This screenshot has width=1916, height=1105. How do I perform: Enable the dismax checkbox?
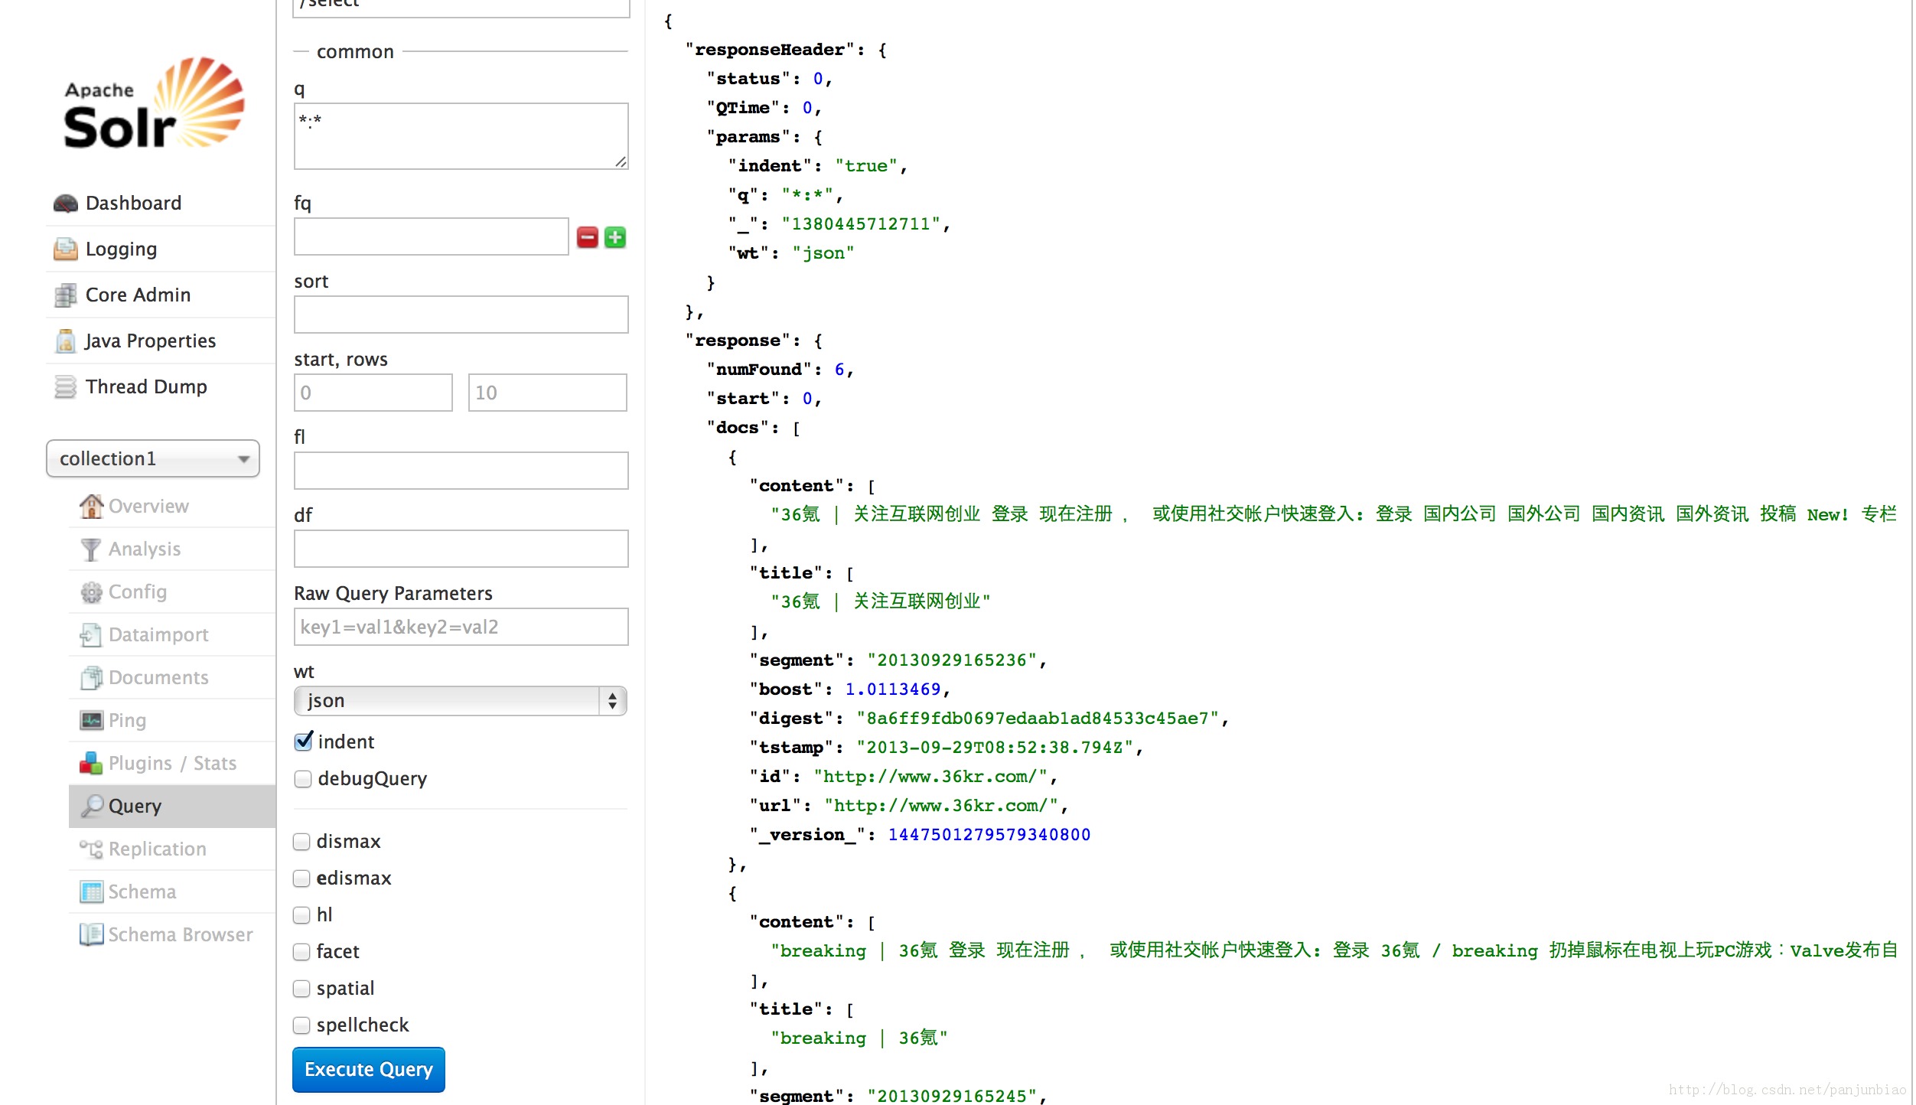[301, 842]
